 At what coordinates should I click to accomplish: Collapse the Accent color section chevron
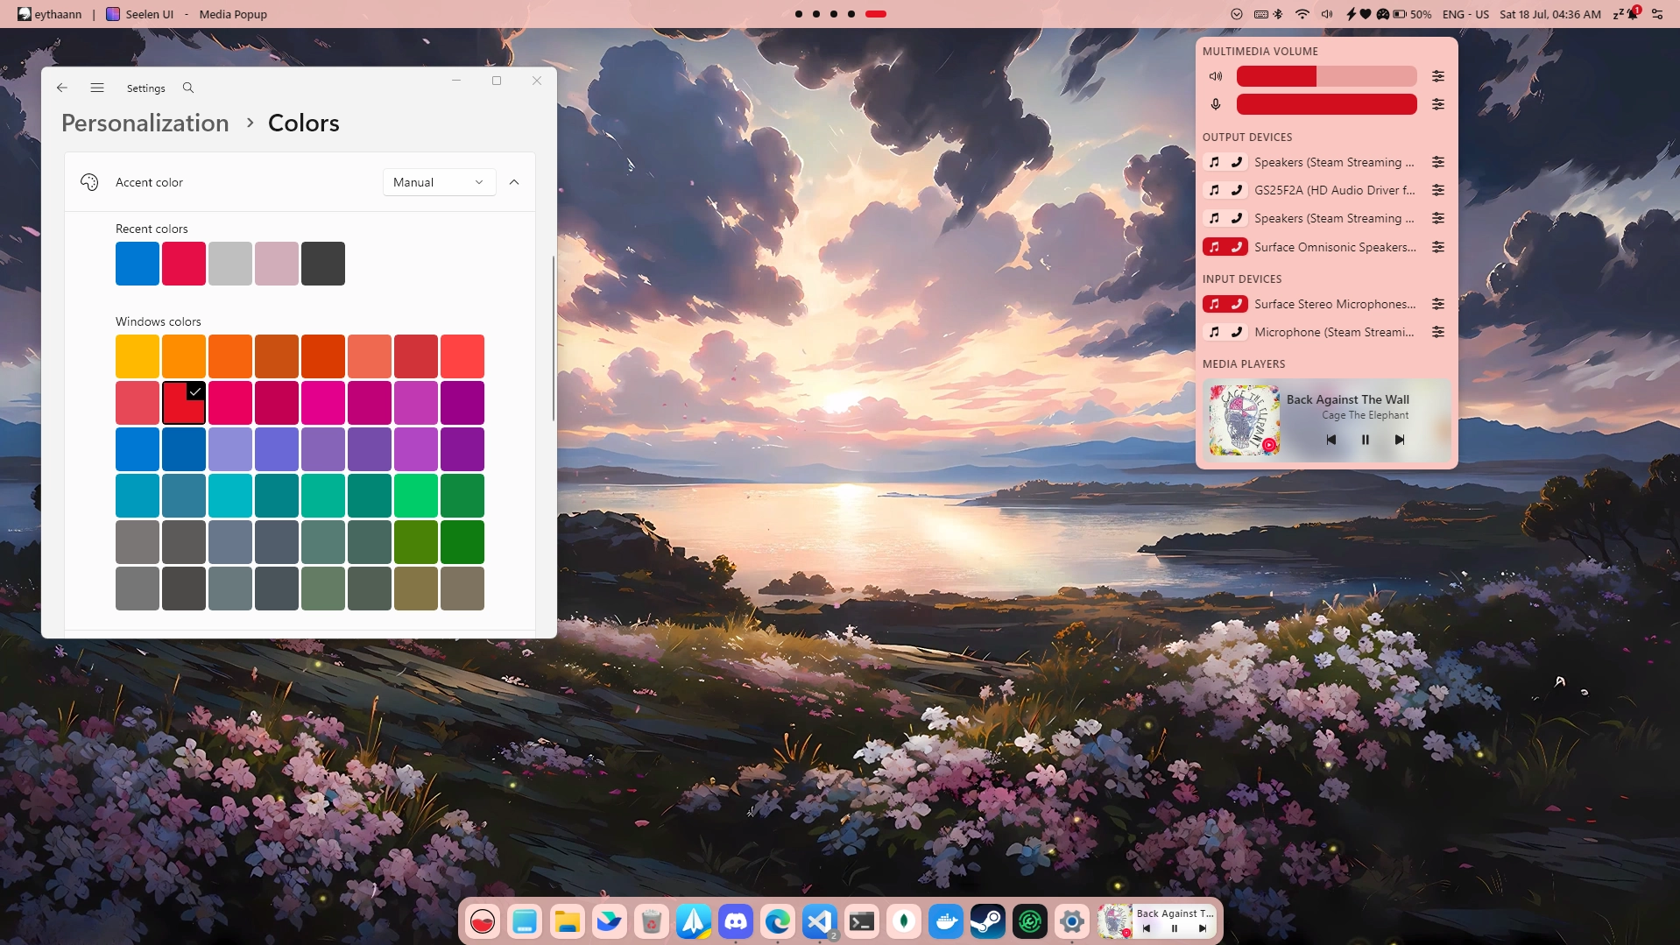pos(514,182)
